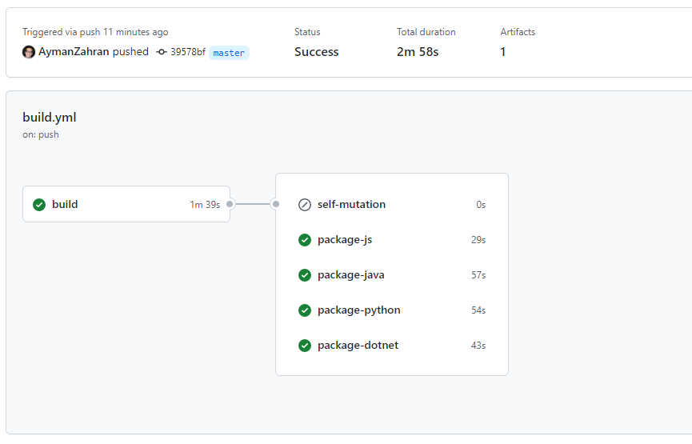Click the build.yml workflow file title
692x444 pixels.
(50, 118)
